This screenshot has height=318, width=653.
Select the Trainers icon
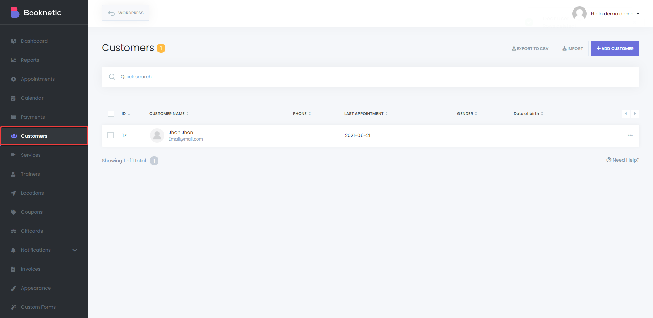click(x=13, y=174)
